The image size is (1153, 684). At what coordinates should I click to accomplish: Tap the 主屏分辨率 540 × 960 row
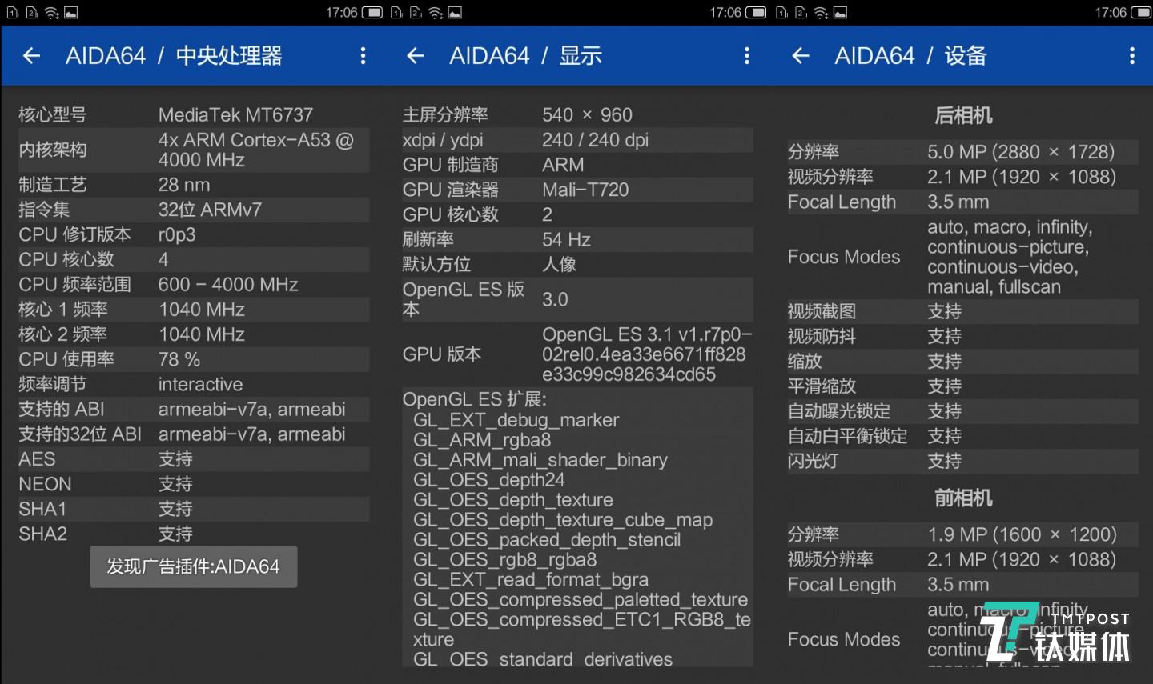click(x=576, y=114)
